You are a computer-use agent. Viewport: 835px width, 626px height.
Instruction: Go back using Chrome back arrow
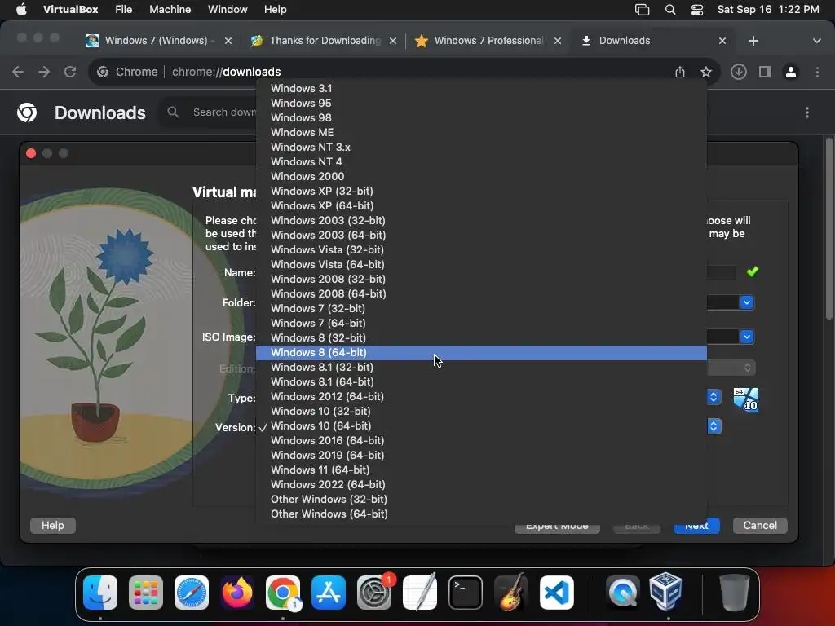18,72
